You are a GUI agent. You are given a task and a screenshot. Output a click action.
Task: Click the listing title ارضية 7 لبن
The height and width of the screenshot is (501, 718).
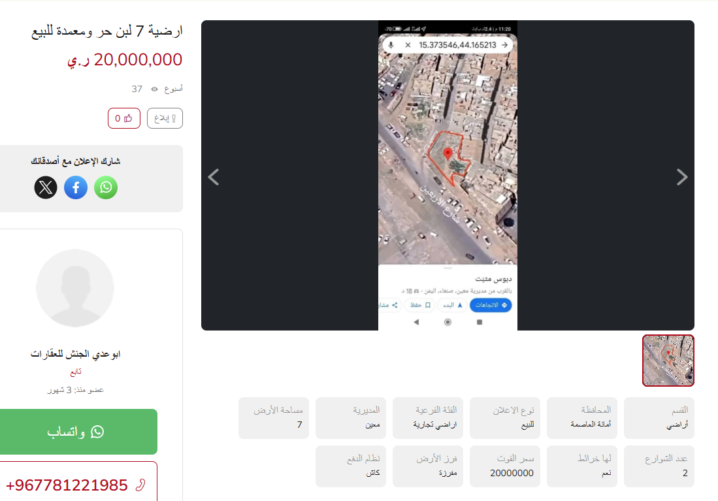click(106, 31)
